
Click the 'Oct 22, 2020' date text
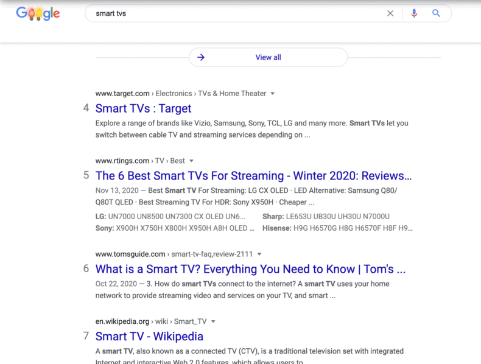pyautogui.click(x=116, y=284)
